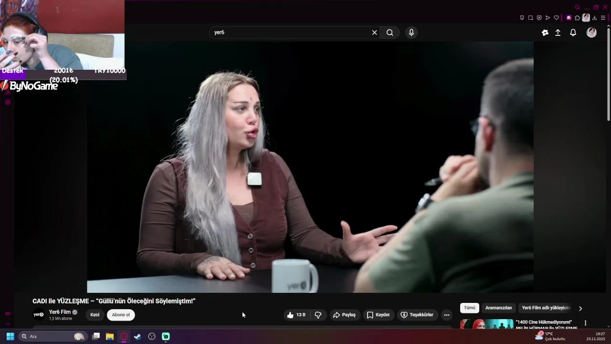
Task: Open the taskbar clock and date
Action: point(597,336)
